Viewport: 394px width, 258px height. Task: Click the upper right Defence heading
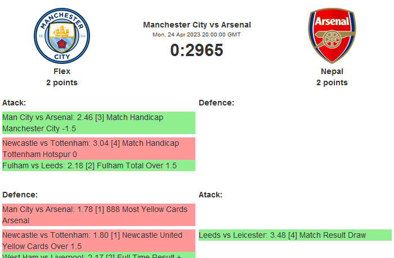point(216,103)
